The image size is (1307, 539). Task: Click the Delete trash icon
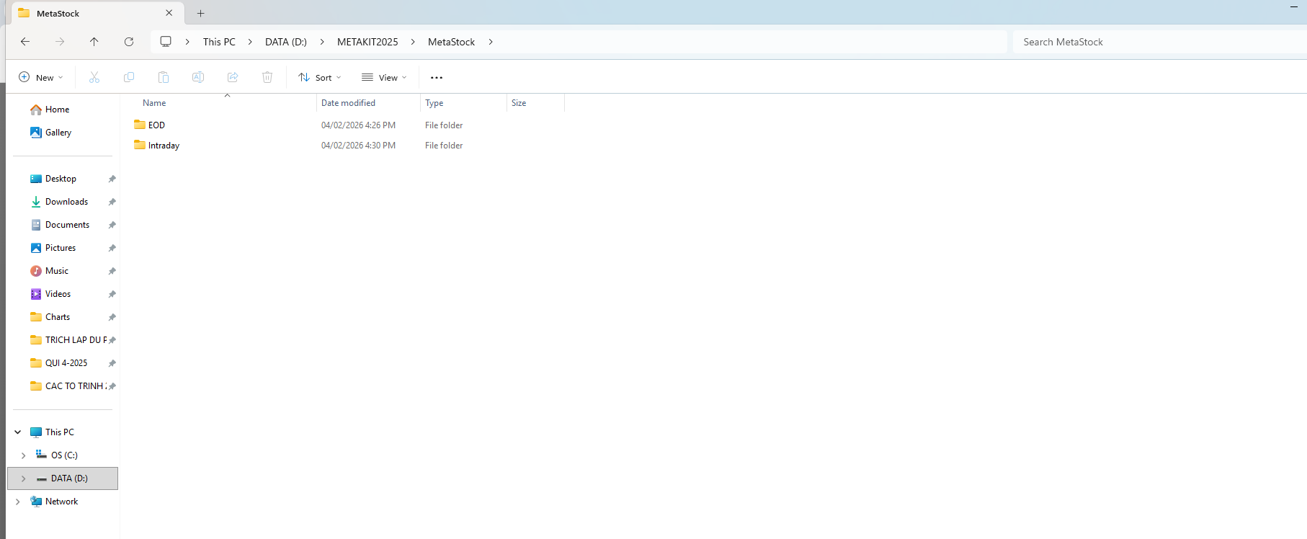click(267, 77)
